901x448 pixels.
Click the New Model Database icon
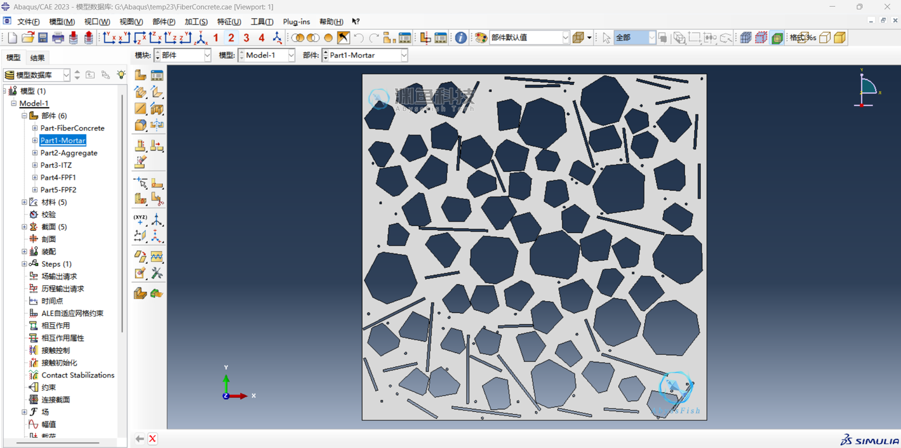[x=12, y=38]
